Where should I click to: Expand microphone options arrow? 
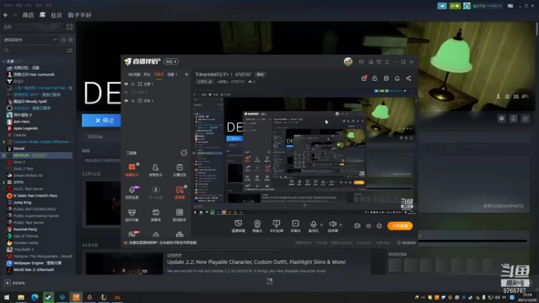click(321, 225)
